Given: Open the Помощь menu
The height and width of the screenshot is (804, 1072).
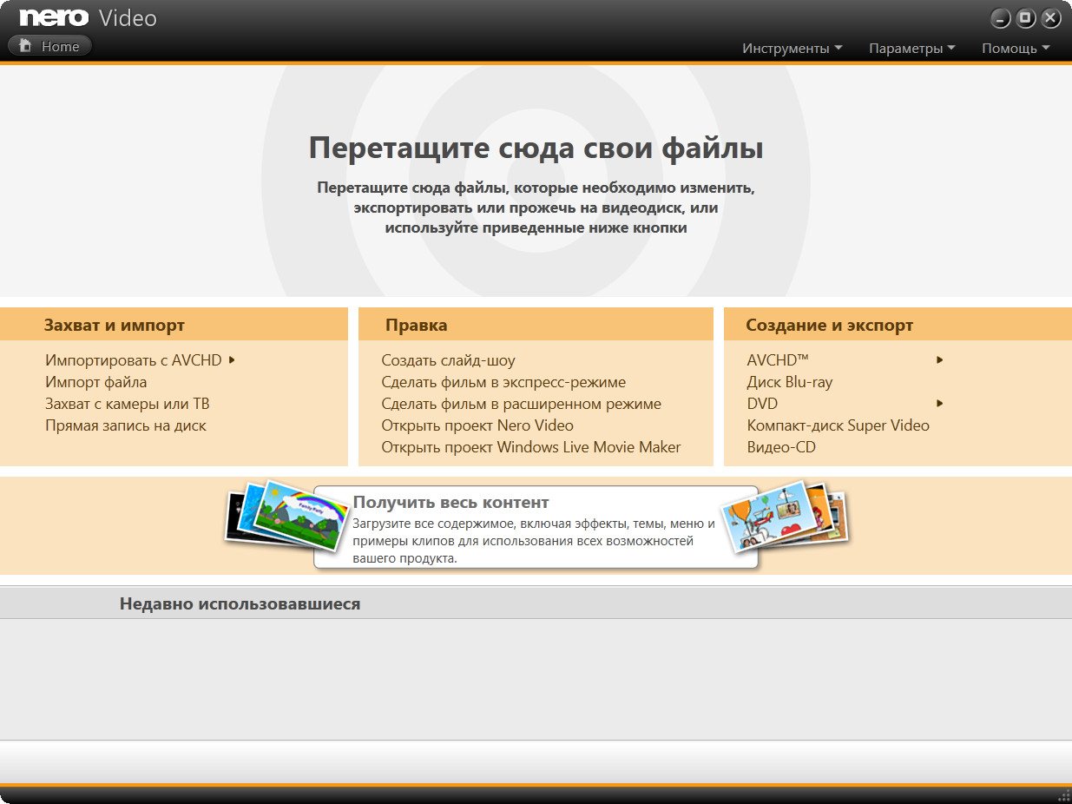Looking at the screenshot, I should coord(1010,49).
